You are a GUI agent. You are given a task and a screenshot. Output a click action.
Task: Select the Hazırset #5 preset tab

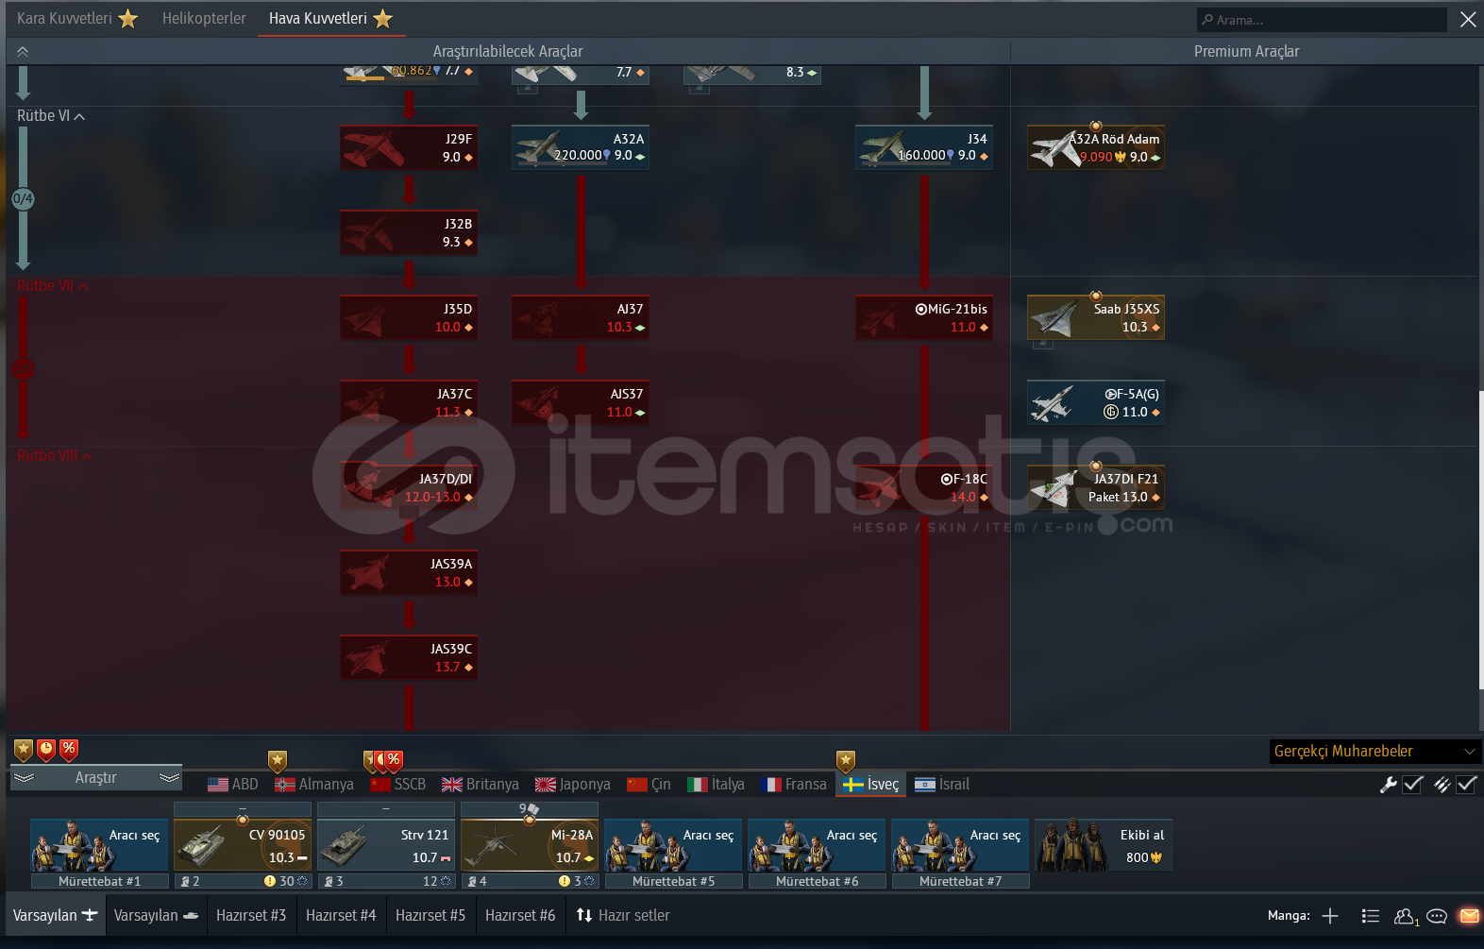point(430,916)
